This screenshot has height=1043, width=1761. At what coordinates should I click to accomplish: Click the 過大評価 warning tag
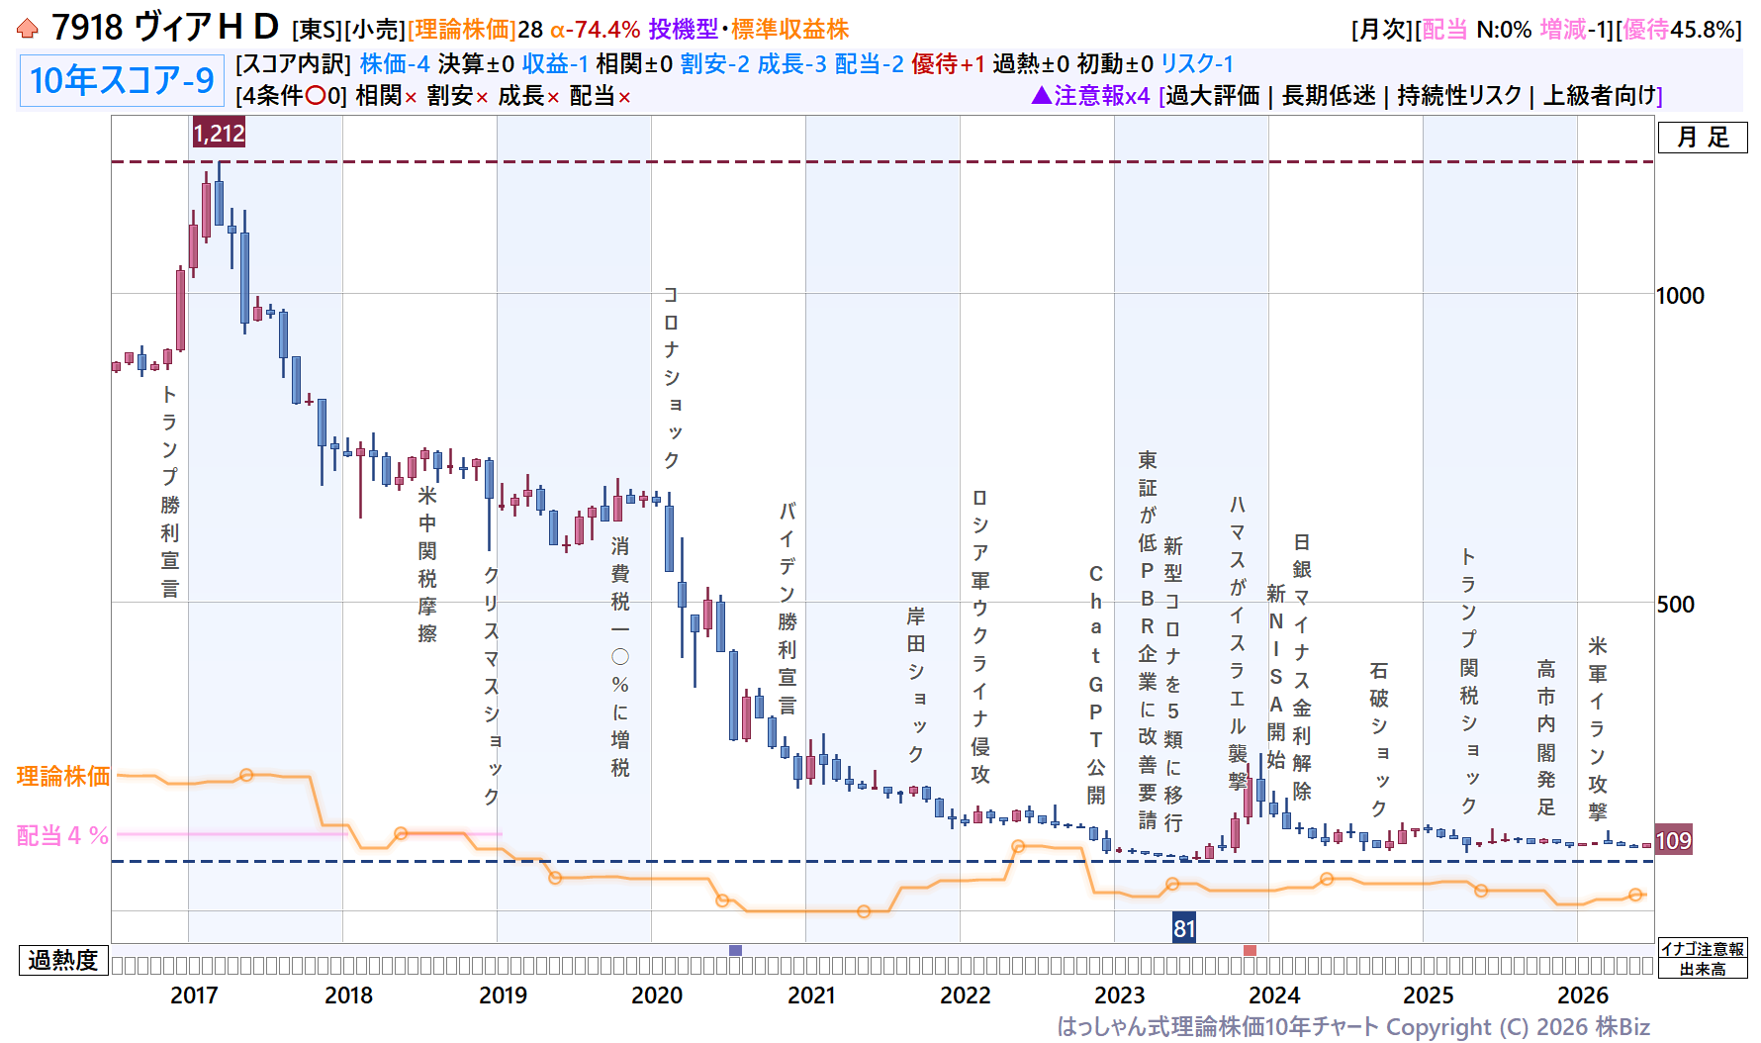1213,95
